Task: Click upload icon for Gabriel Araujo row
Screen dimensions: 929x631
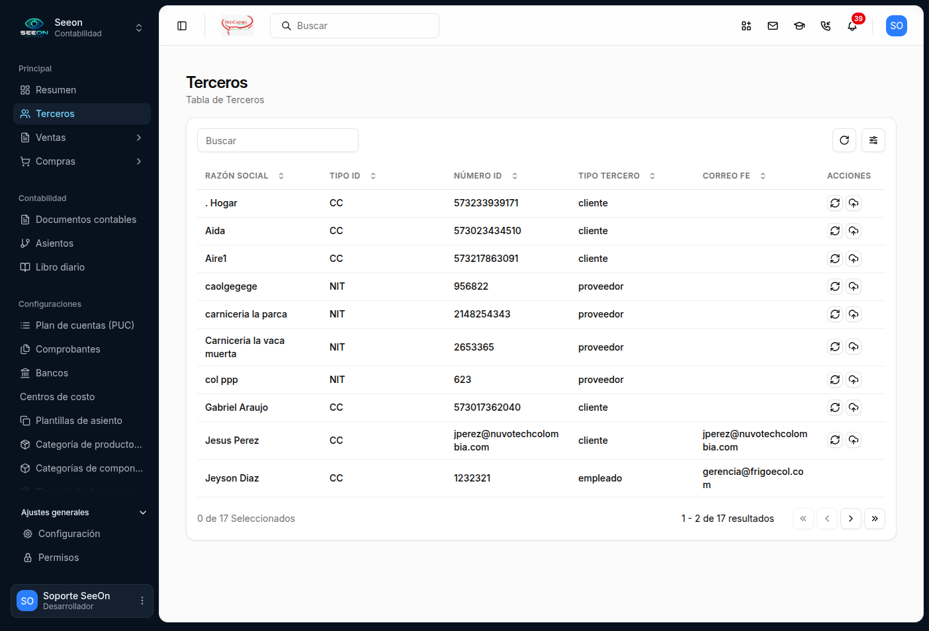Action: 854,407
